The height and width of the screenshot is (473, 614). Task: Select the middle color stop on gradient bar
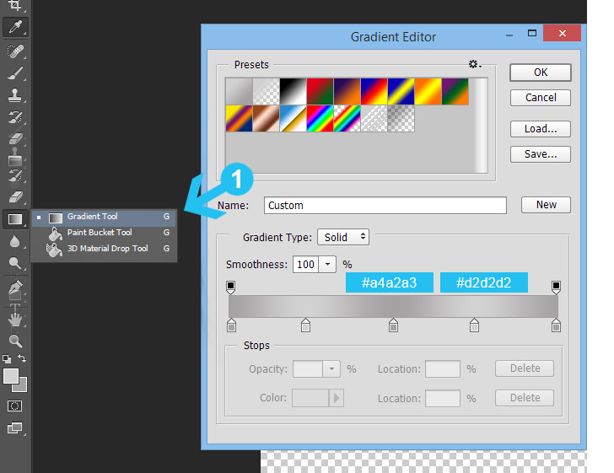[x=393, y=325]
